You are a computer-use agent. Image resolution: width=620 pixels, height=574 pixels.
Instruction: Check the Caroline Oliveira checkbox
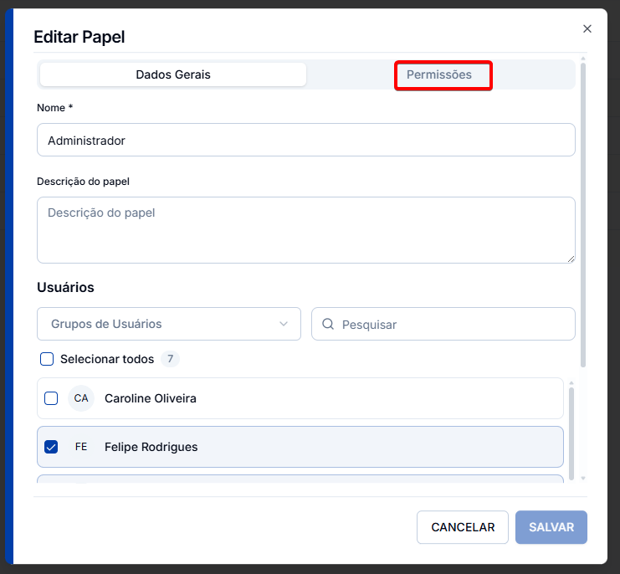point(51,398)
